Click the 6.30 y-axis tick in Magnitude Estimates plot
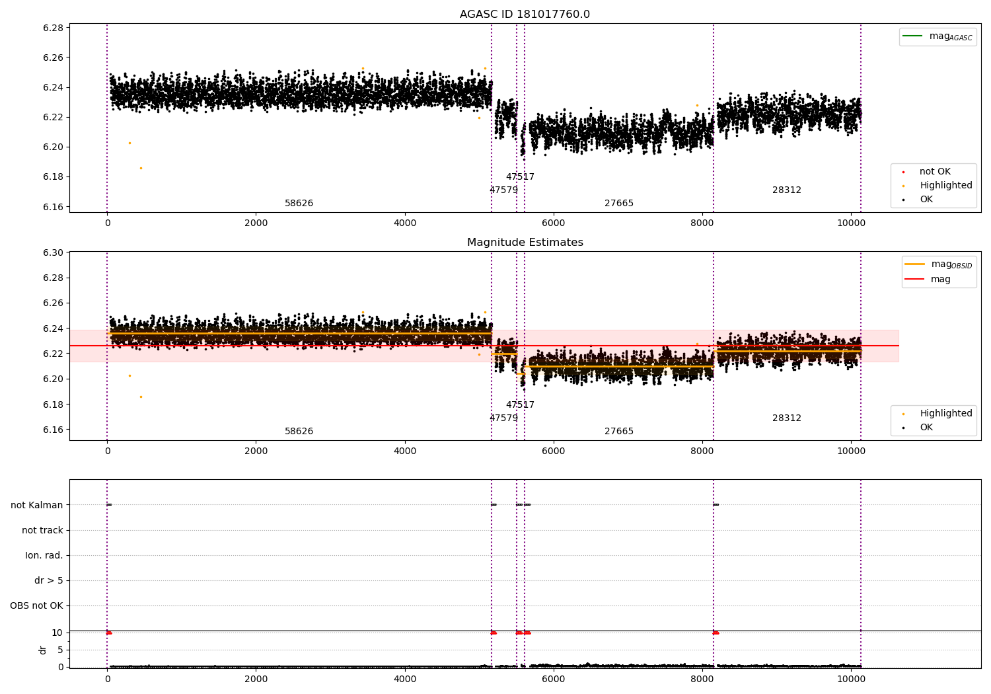 point(53,253)
